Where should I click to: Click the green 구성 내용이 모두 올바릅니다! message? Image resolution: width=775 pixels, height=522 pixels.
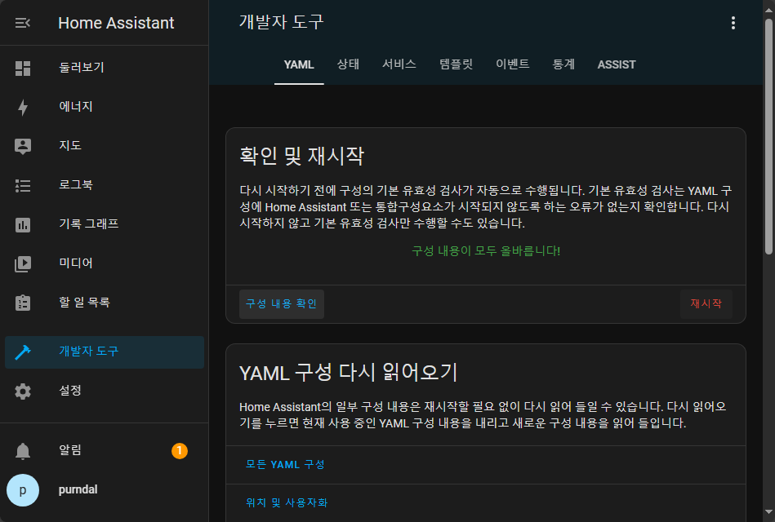pos(486,251)
